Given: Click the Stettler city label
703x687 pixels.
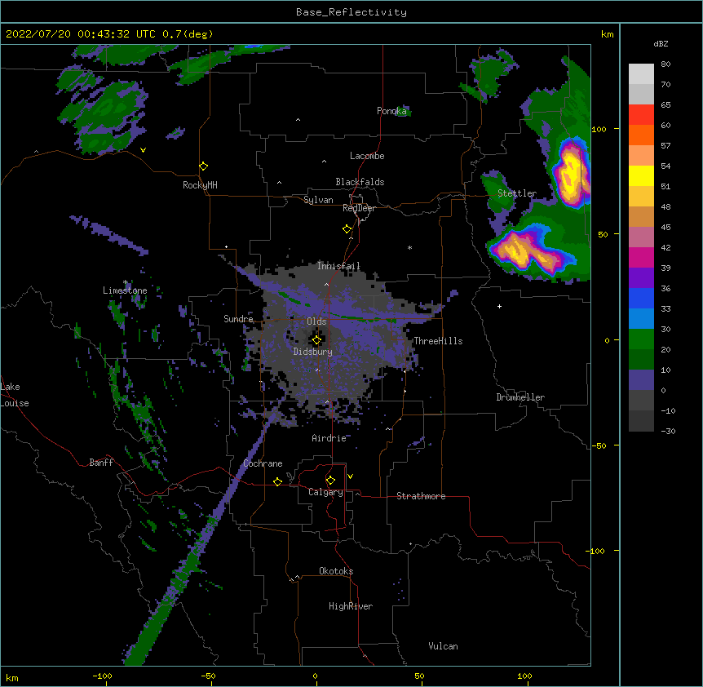Looking at the screenshot, I should pos(517,193).
